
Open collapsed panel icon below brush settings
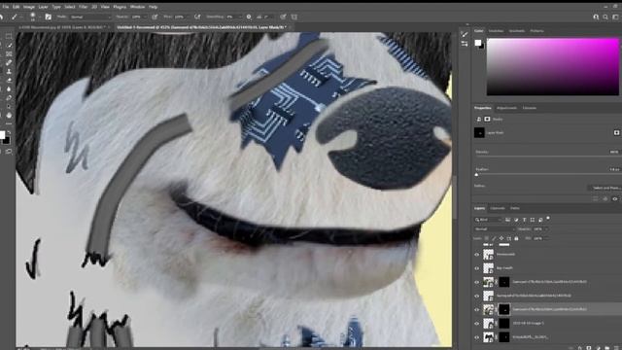coord(465,44)
